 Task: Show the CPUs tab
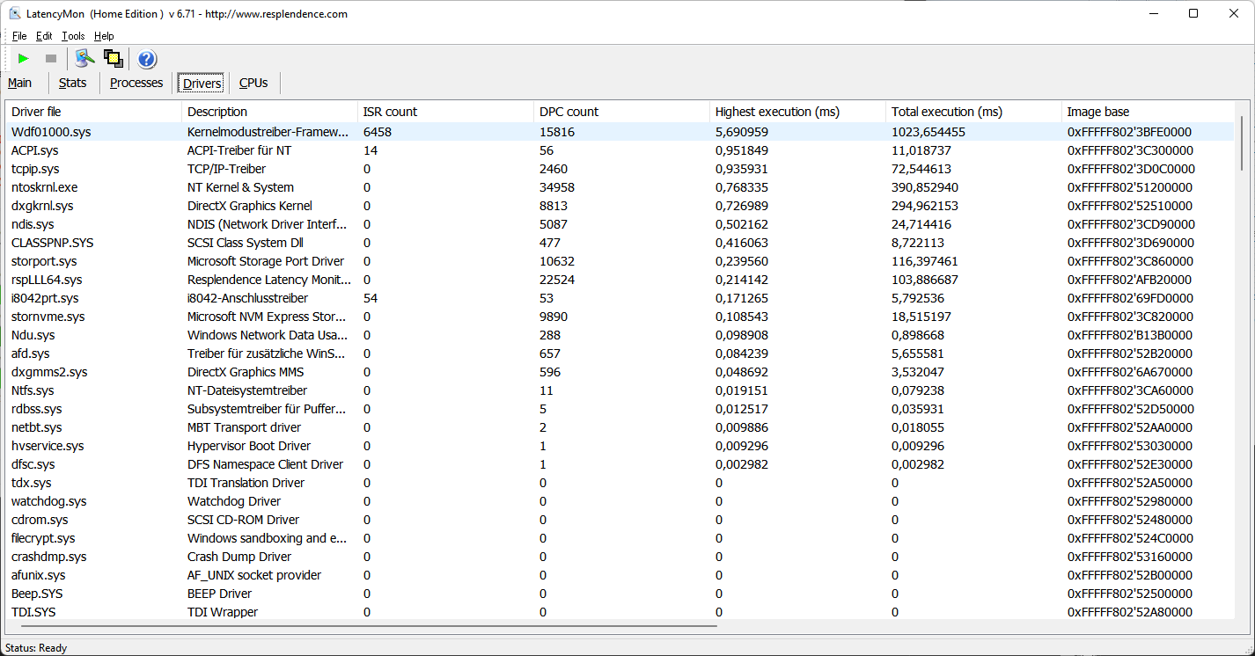[x=253, y=83]
